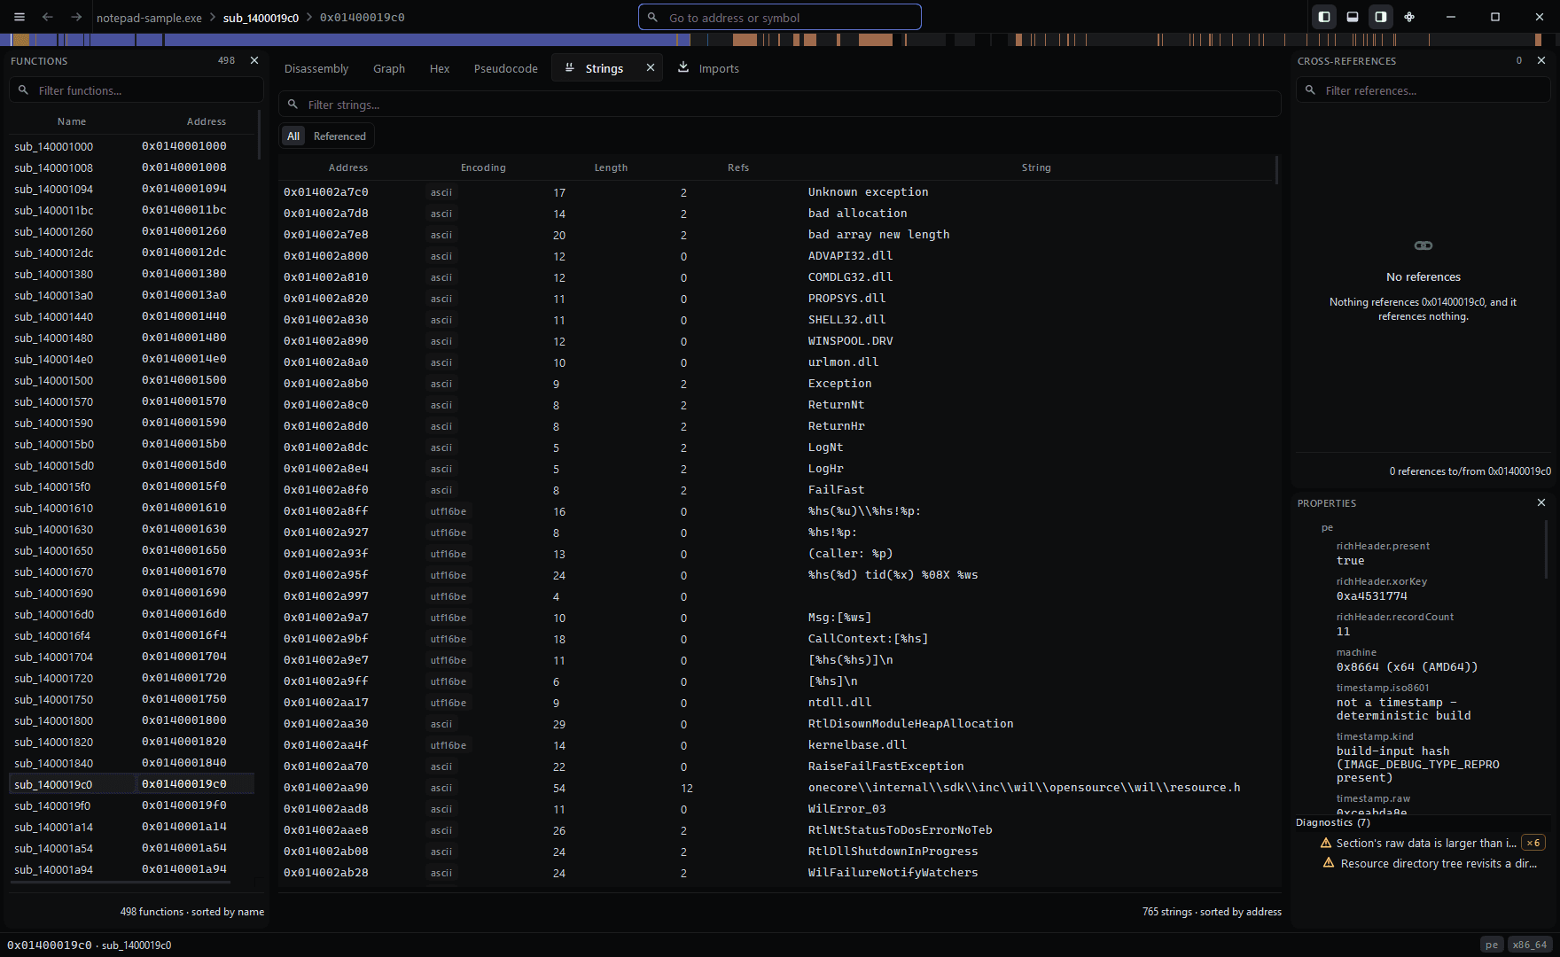Open the command palette icon
This screenshot has width=1560, height=957.
1409,17
